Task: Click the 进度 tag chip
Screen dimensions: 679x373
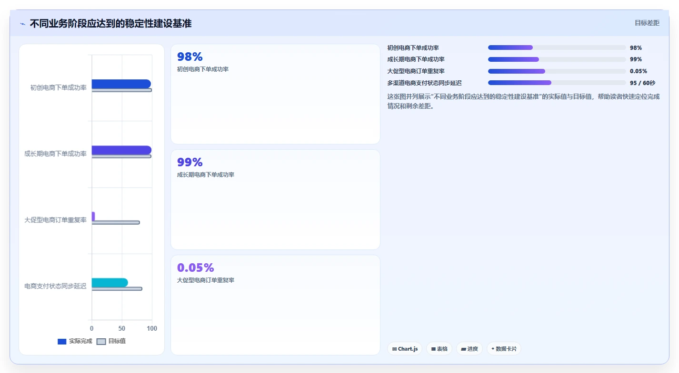Action: pyautogui.click(x=469, y=349)
